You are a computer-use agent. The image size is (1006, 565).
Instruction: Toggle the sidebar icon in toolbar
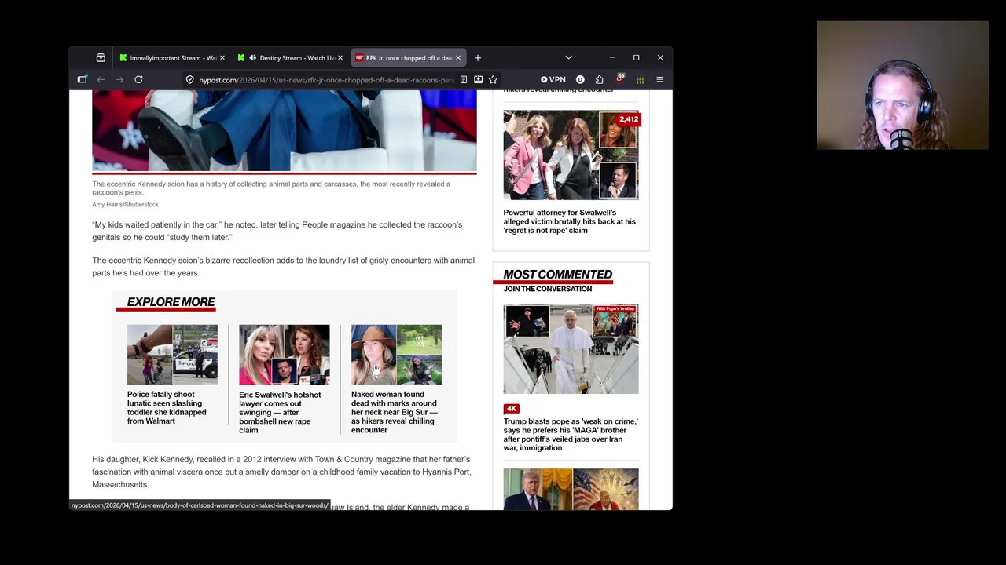(82, 79)
